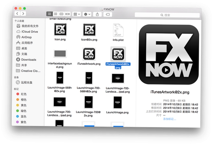Click the Share toolbar button

pyautogui.click(x=97, y=15)
